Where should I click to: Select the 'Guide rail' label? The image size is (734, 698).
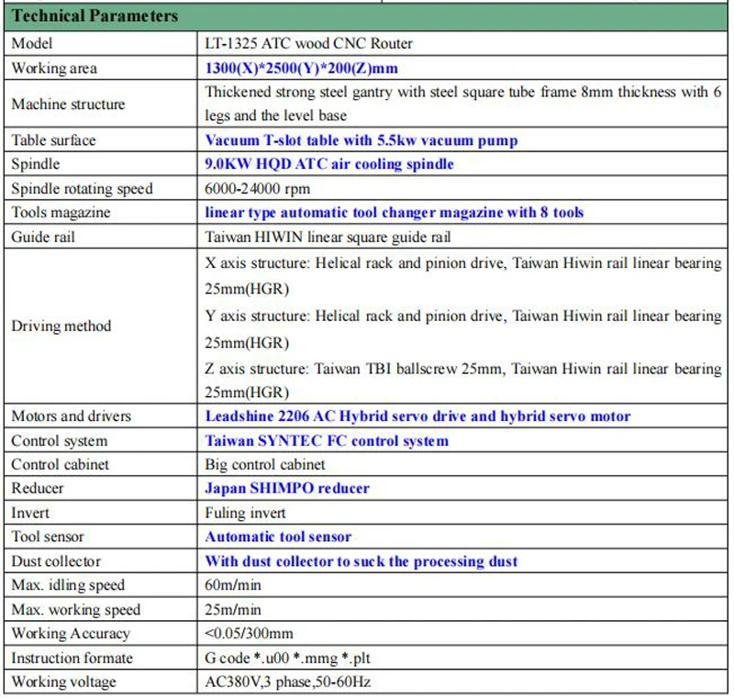point(43,237)
